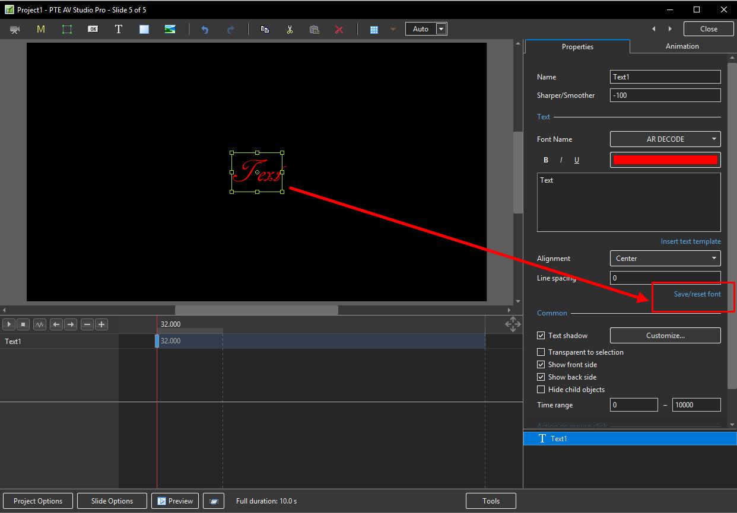Click the undo arrow icon

pos(205,29)
